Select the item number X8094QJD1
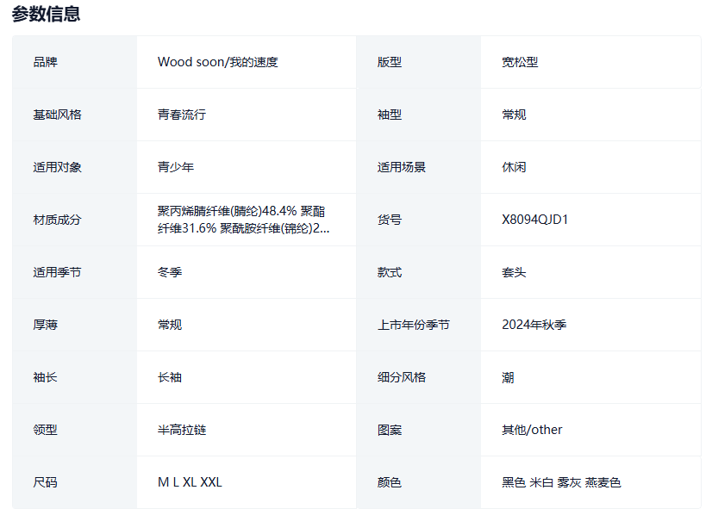 coord(534,220)
